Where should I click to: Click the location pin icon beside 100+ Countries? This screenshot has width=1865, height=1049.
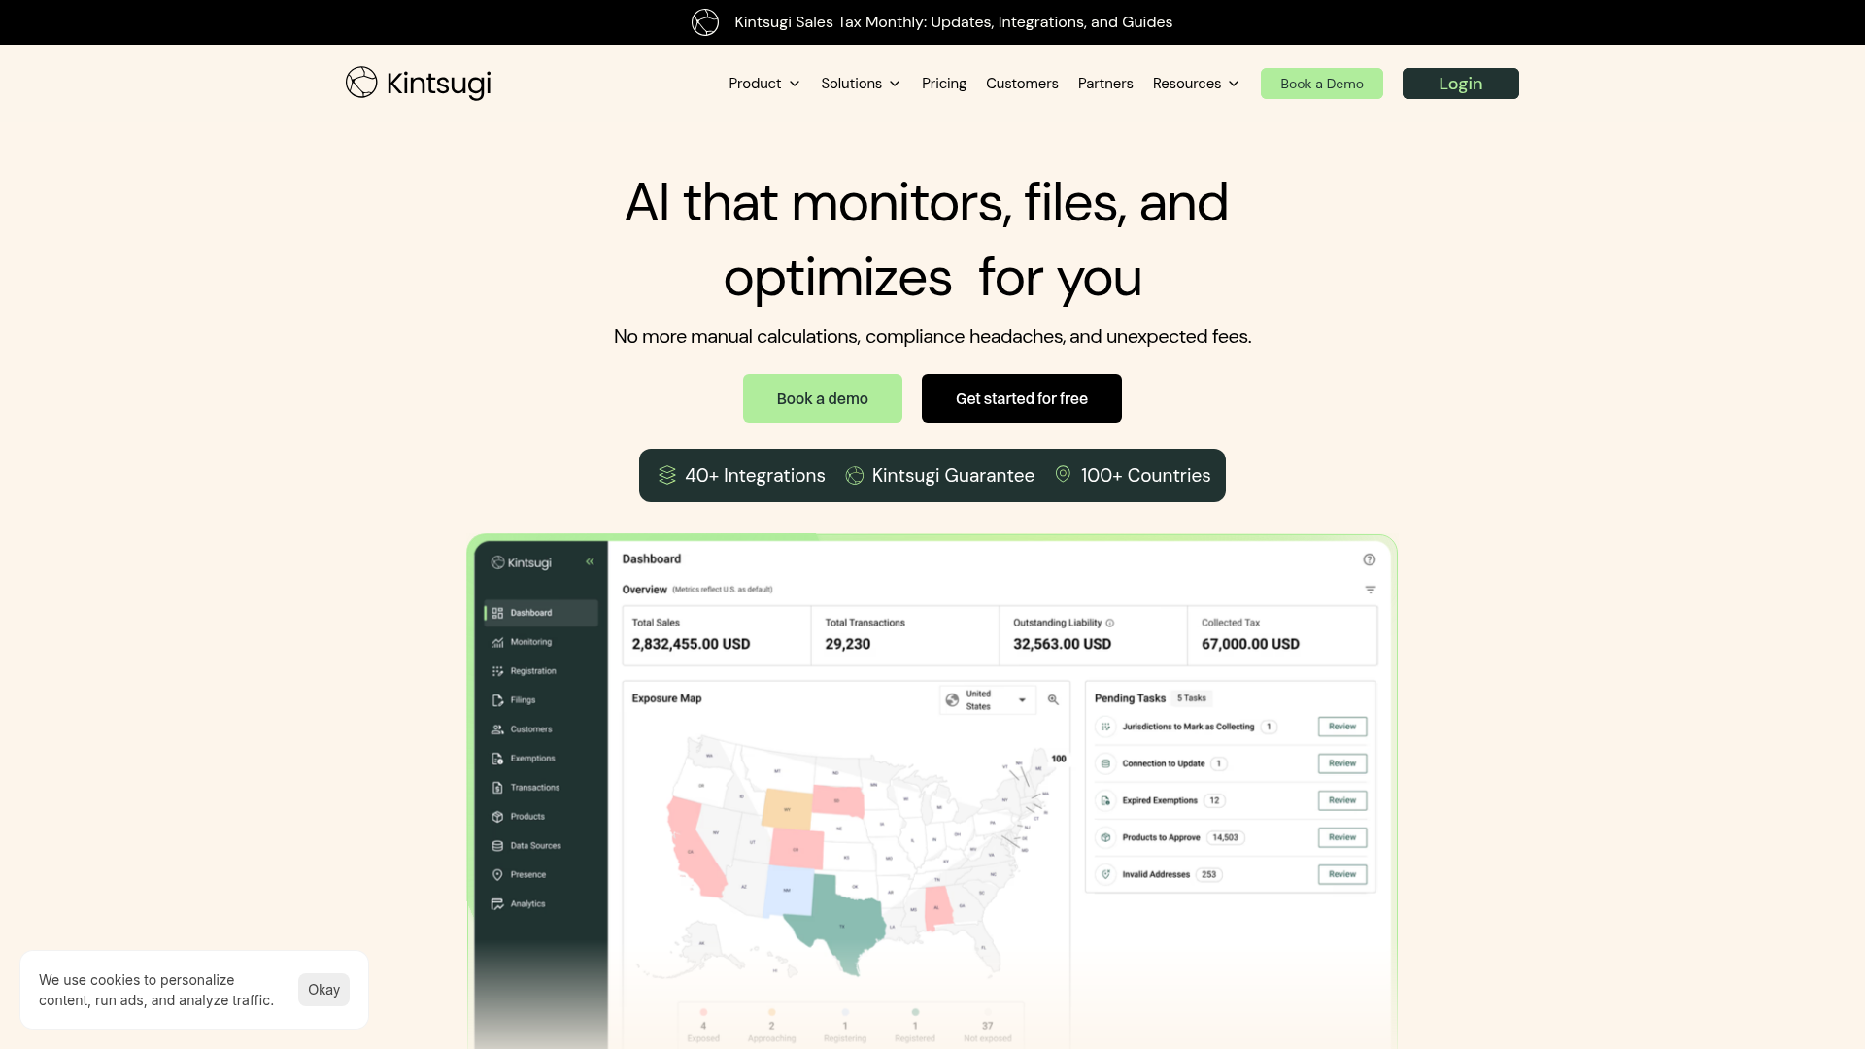click(x=1064, y=474)
